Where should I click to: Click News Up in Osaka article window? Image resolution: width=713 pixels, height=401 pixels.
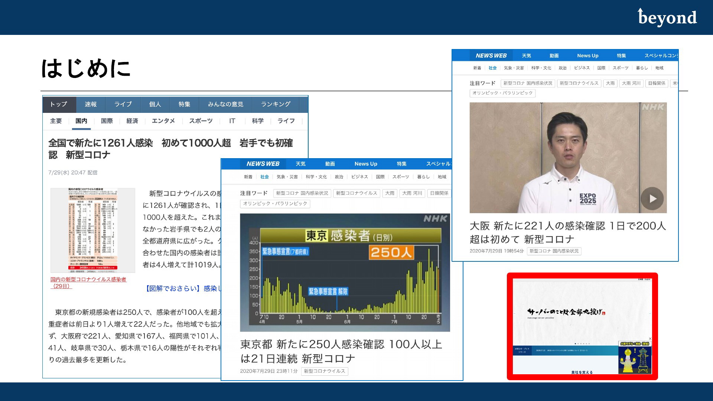click(x=587, y=56)
